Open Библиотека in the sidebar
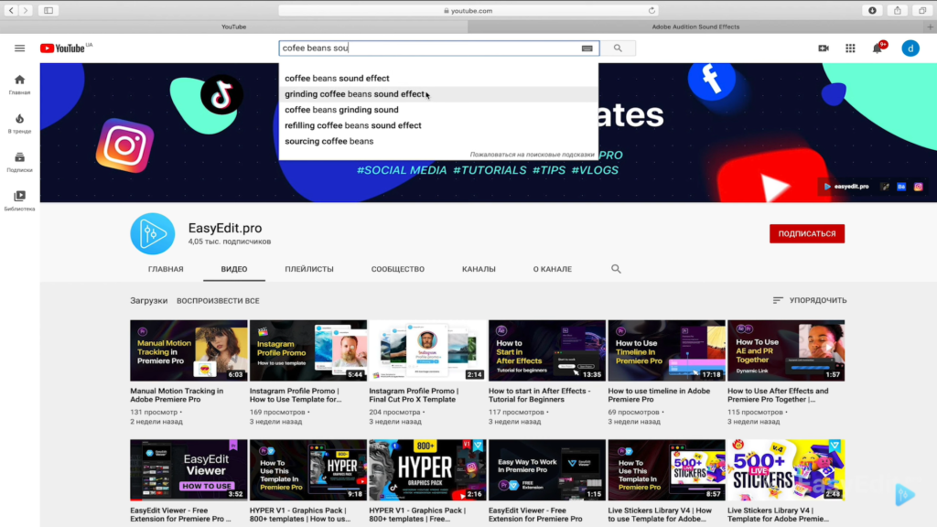Image resolution: width=937 pixels, height=527 pixels. 20,200
